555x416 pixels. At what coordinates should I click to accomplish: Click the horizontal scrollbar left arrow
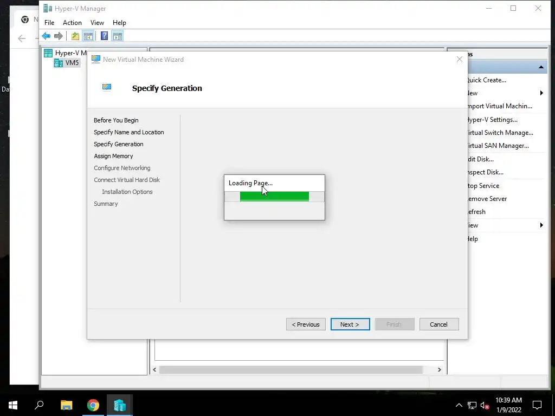(x=154, y=369)
